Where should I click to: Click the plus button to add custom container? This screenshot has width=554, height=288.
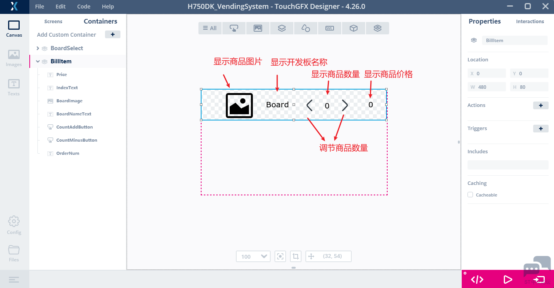[x=113, y=34]
